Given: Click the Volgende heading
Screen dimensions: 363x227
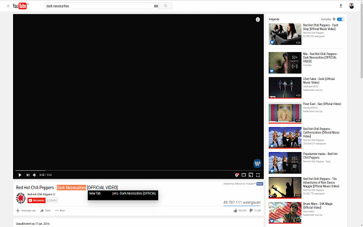Looking at the screenshot, I should (x=274, y=19).
